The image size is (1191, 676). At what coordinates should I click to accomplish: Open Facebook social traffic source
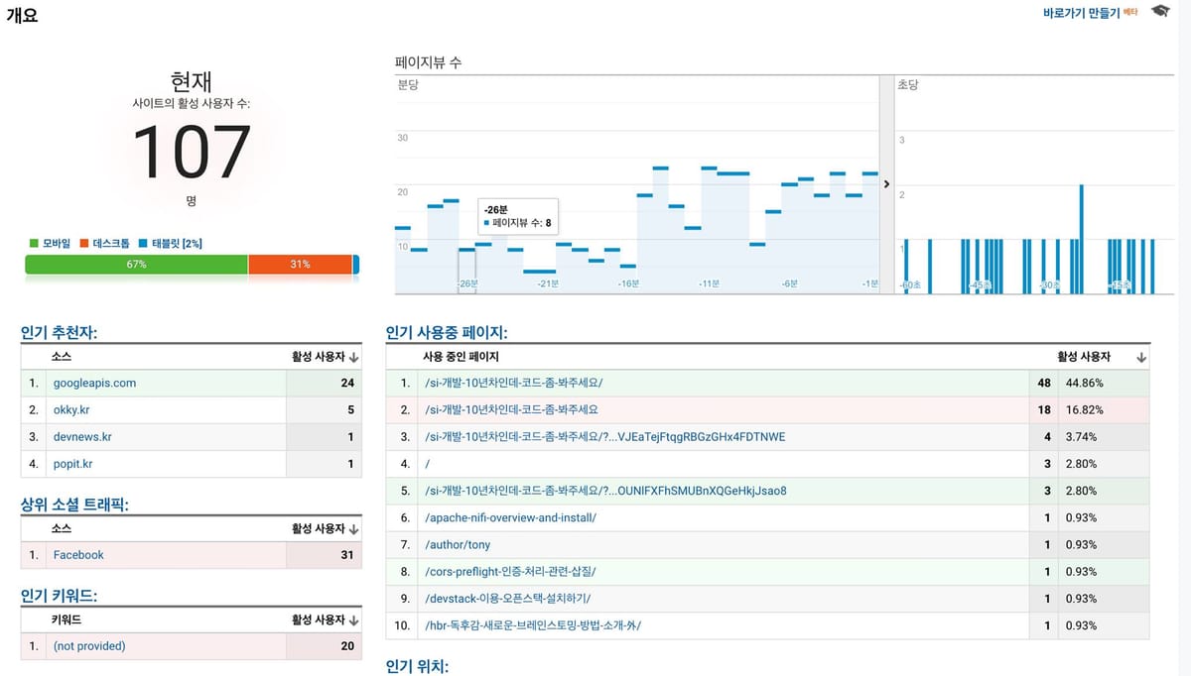tap(78, 555)
